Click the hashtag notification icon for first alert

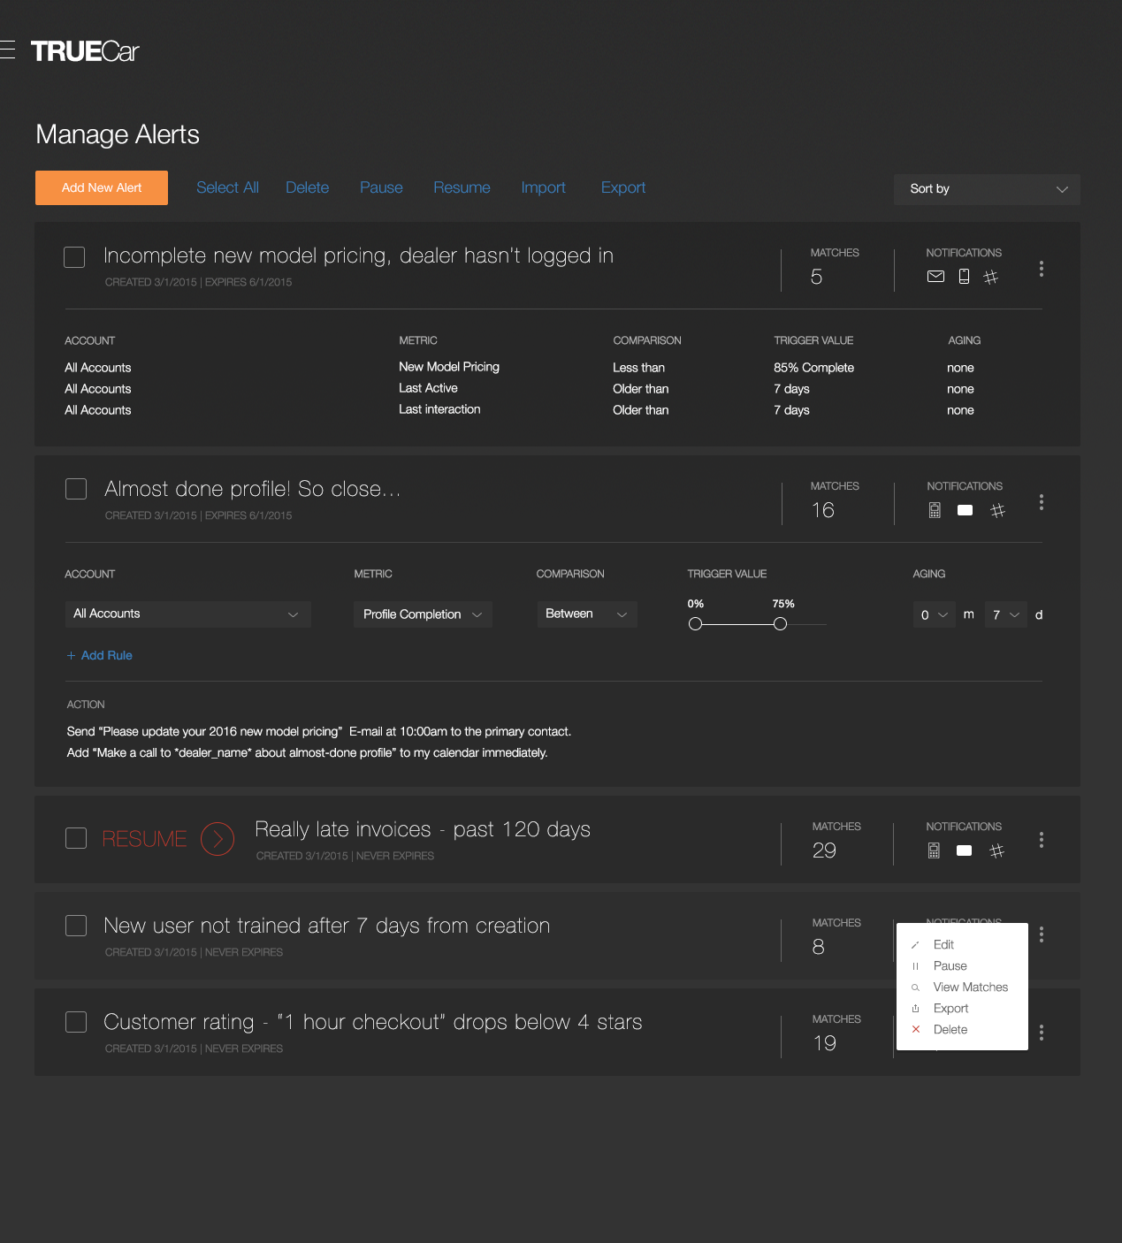tap(991, 276)
